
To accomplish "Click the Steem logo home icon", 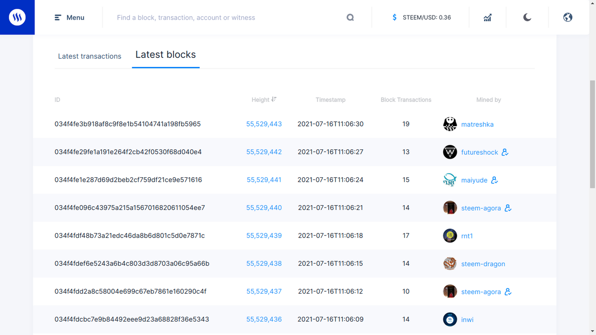I will [x=17, y=17].
